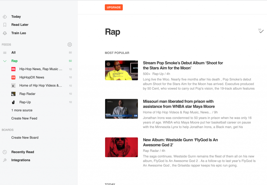The height and width of the screenshot is (185, 267).
Task: Click the Integrations plug icon
Action: click(x=5, y=160)
